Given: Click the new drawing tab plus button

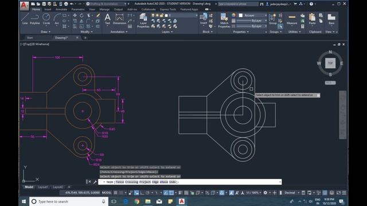Looking at the screenshot, I should pos(85,38).
